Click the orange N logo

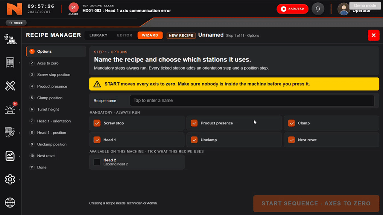(14, 9)
